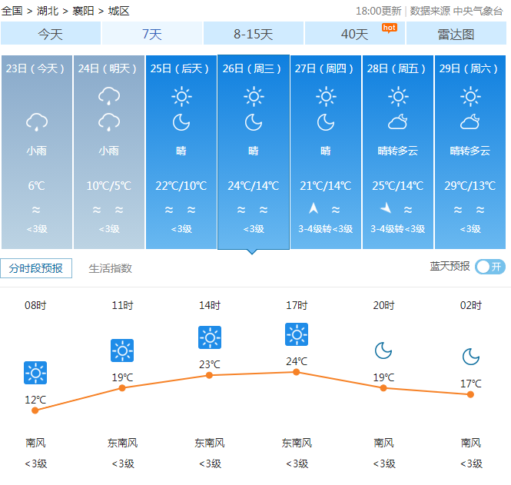Click the sun icon at 08时 forecast

[35, 373]
